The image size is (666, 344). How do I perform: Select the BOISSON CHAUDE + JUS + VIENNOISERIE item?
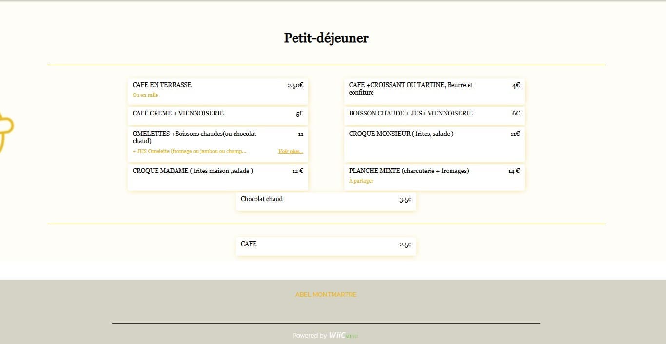click(x=434, y=115)
